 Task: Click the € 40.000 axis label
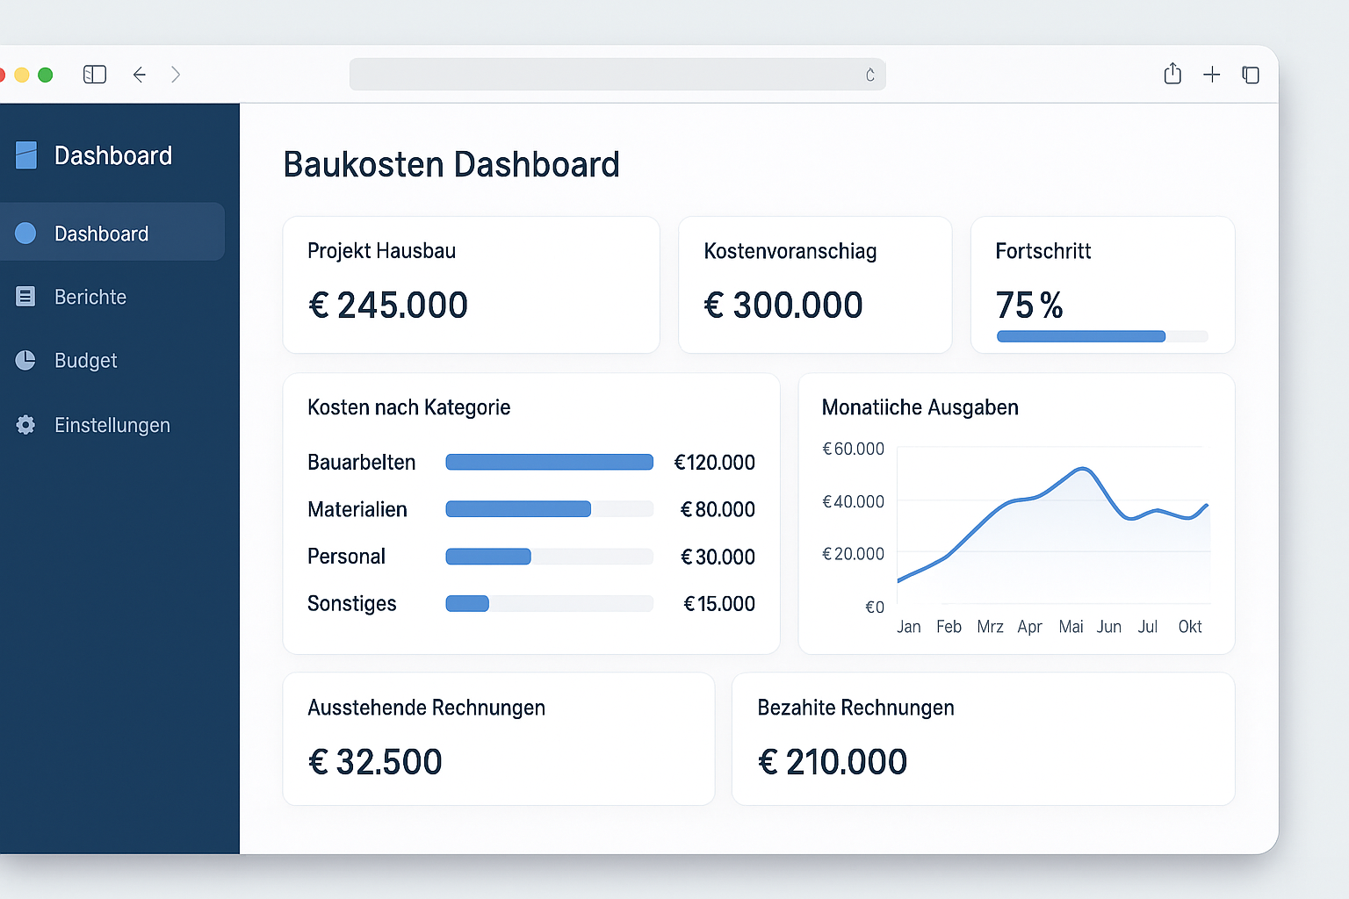pyautogui.click(x=853, y=501)
